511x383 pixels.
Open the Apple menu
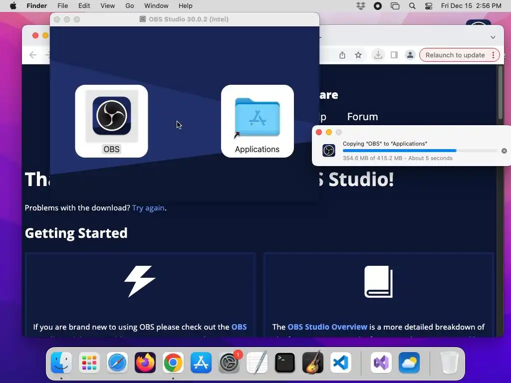point(13,6)
